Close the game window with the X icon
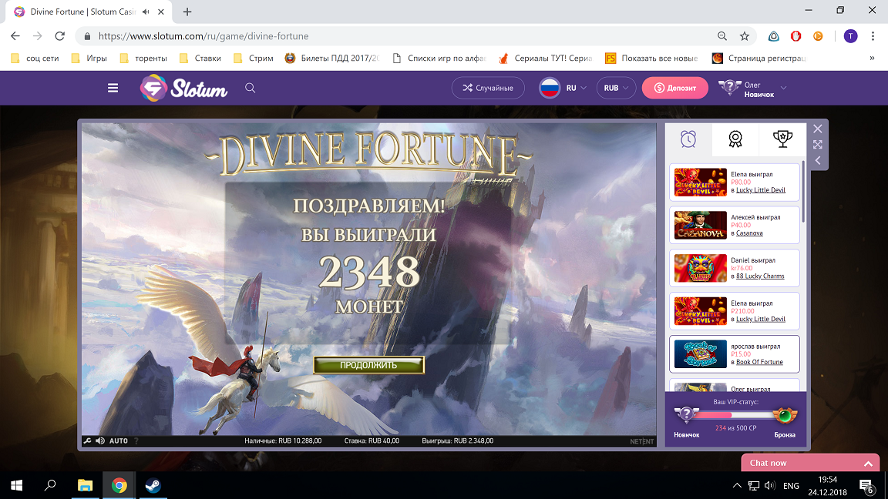Viewport: 888px width, 499px height. pyautogui.click(x=818, y=129)
